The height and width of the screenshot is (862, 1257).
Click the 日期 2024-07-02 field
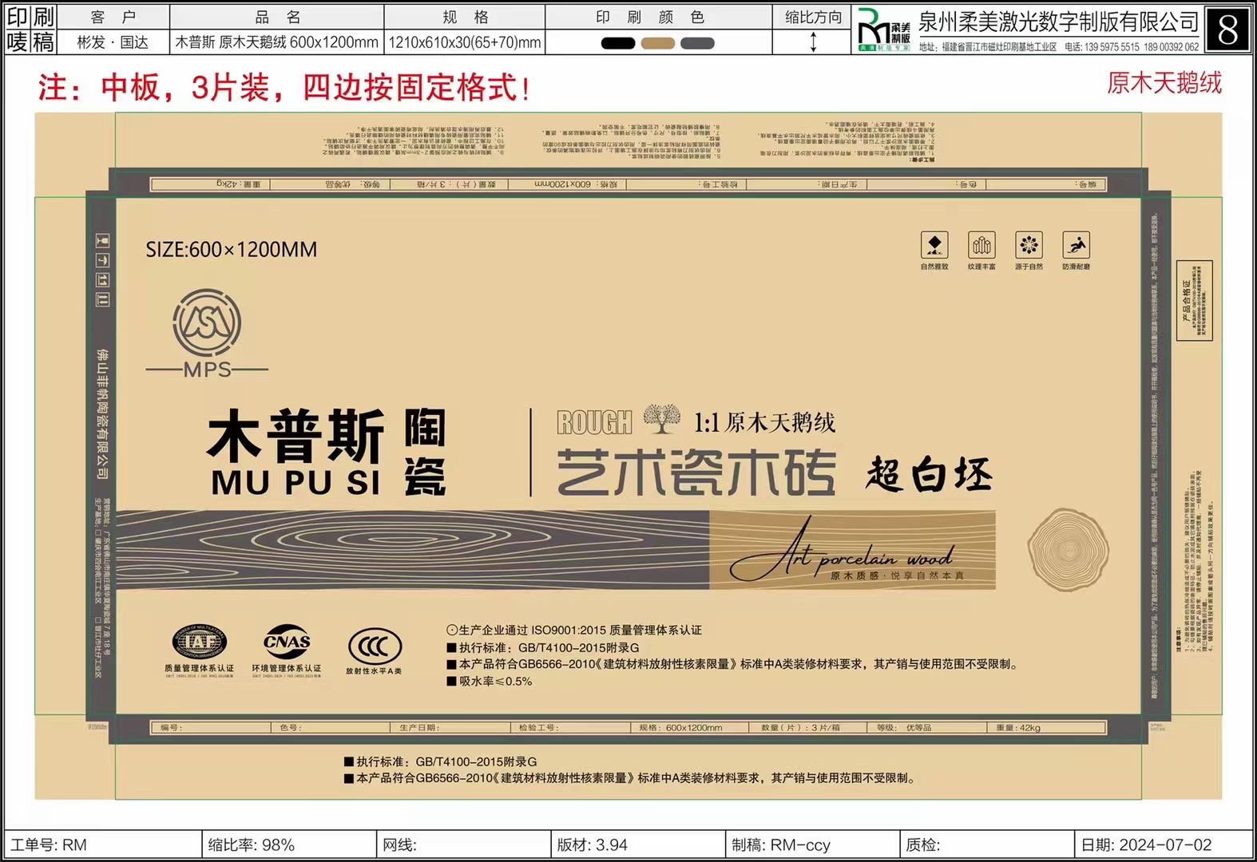coord(1164,844)
